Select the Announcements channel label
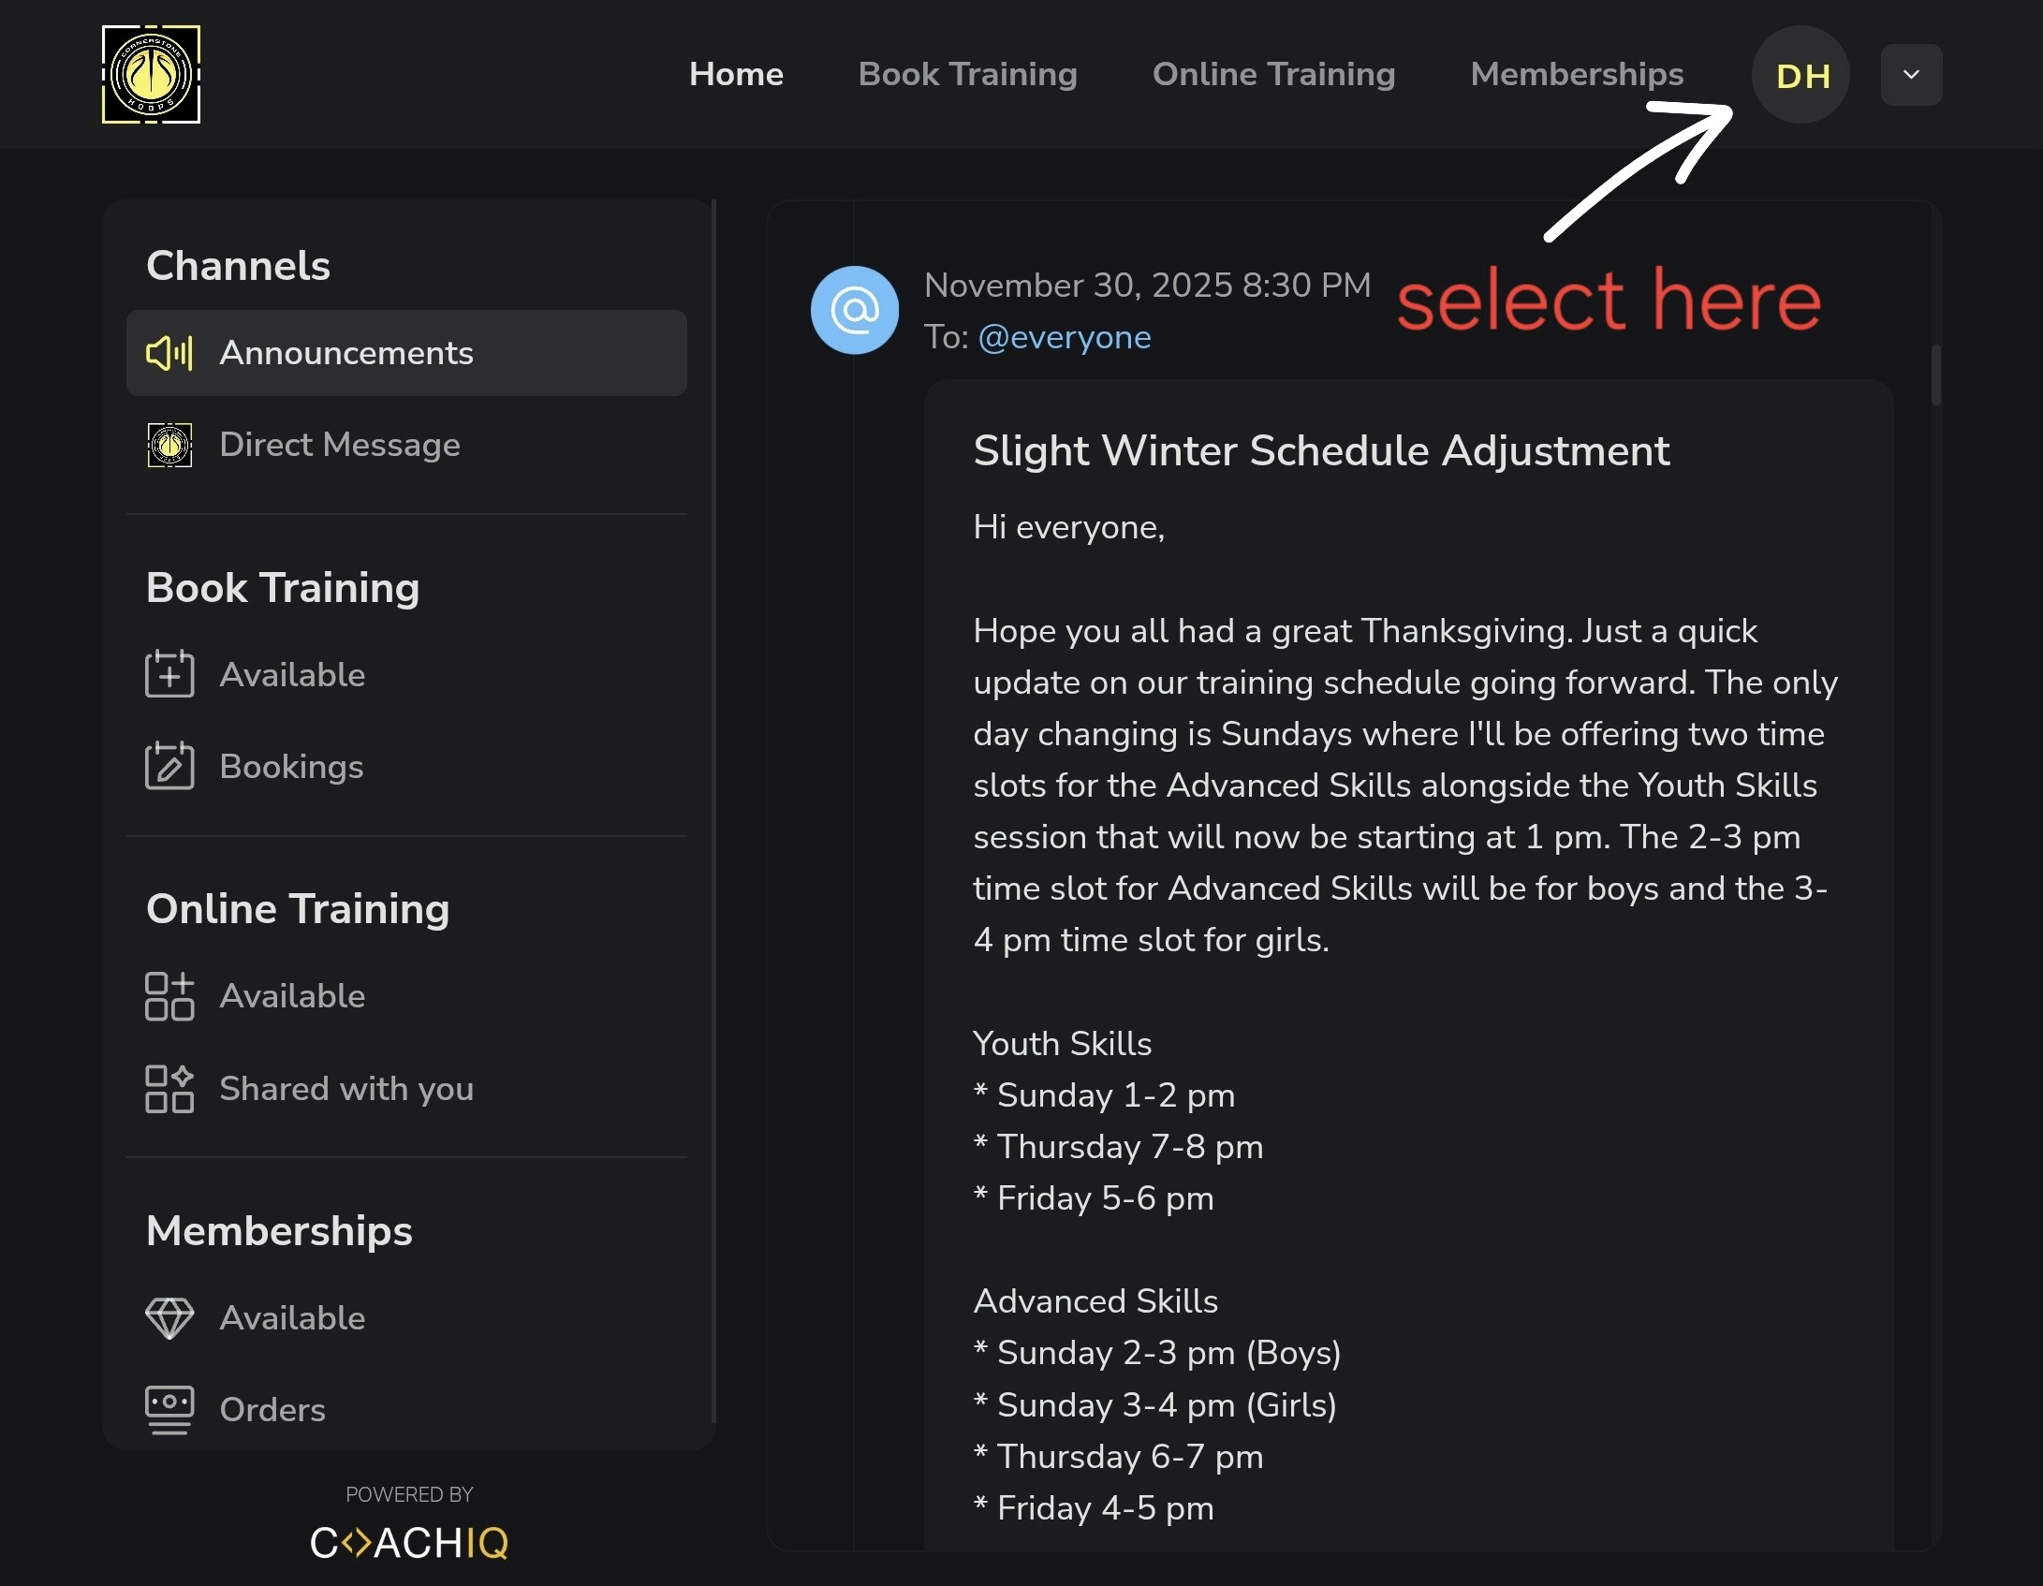Image resolution: width=2043 pixels, height=1586 pixels. 346,353
